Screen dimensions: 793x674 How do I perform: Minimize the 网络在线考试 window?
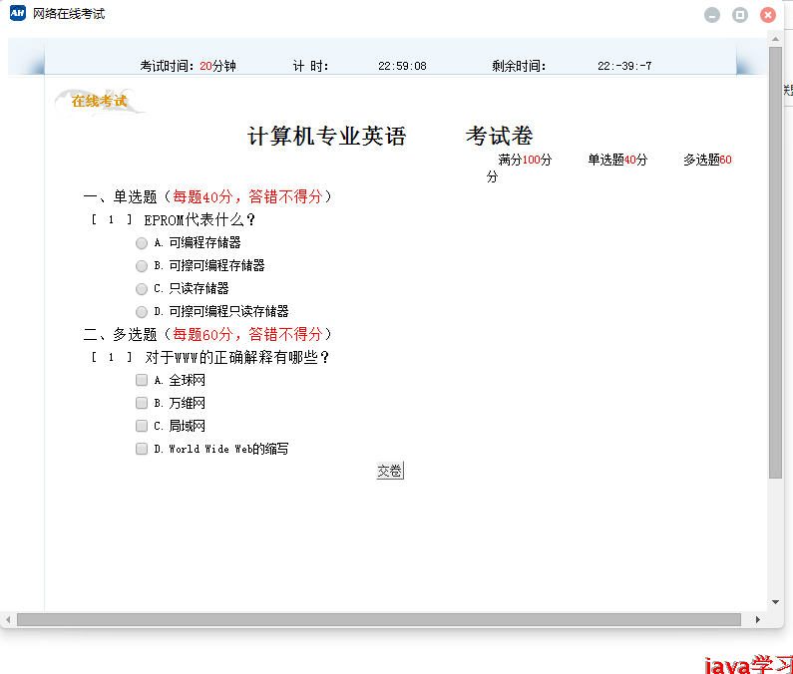(x=712, y=15)
